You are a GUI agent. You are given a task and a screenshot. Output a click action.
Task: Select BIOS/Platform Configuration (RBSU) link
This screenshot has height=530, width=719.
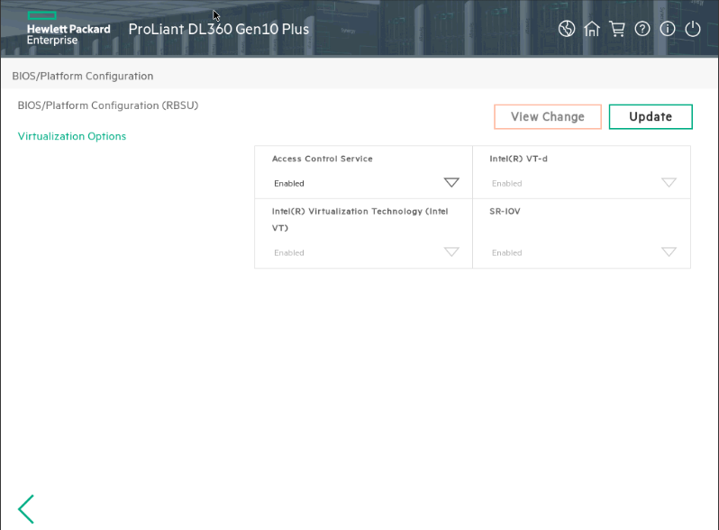click(108, 105)
